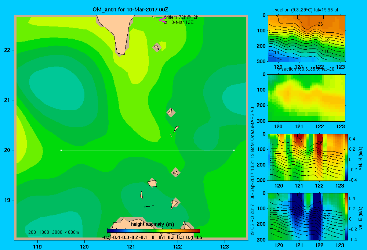Click the vel. N color scale bar
Image resolution: width=367 pixels, height=250 pixels.
point(347,157)
